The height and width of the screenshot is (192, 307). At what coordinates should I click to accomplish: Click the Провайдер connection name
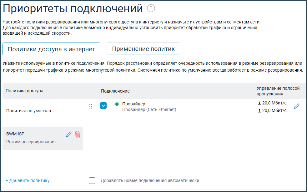pyautogui.click(x=133, y=104)
